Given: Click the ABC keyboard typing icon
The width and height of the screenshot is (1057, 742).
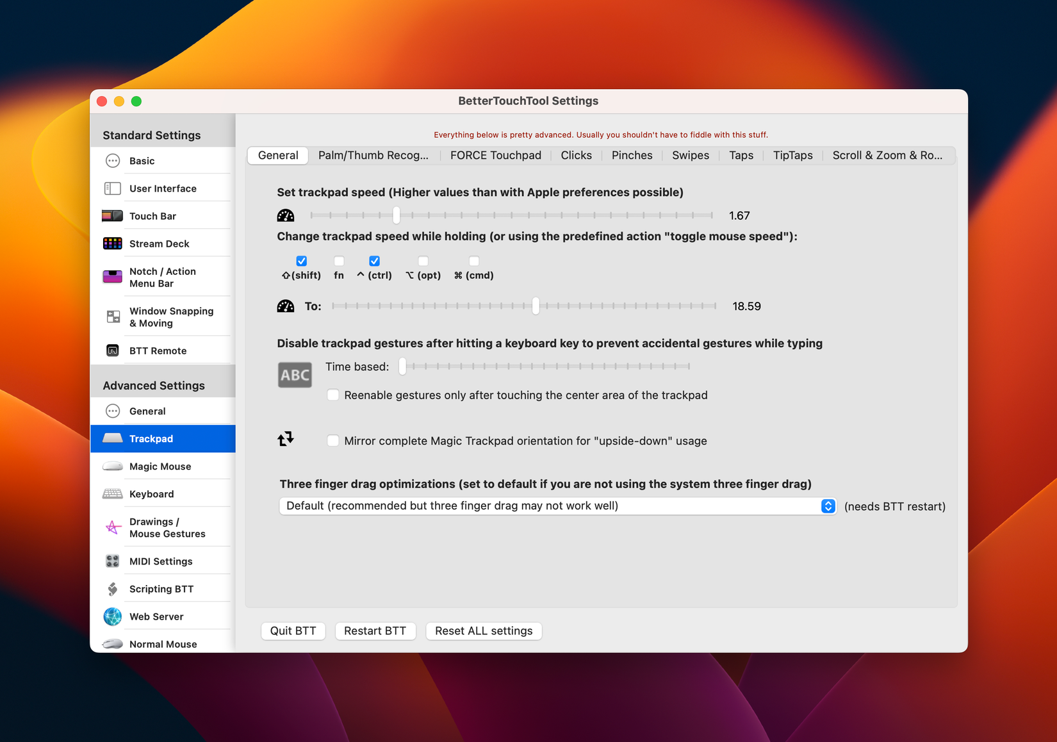Looking at the screenshot, I should click(295, 375).
